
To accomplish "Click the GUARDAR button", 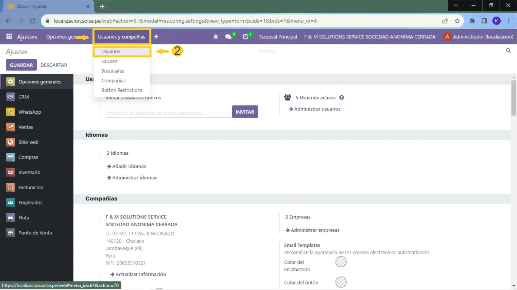I will [x=21, y=65].
